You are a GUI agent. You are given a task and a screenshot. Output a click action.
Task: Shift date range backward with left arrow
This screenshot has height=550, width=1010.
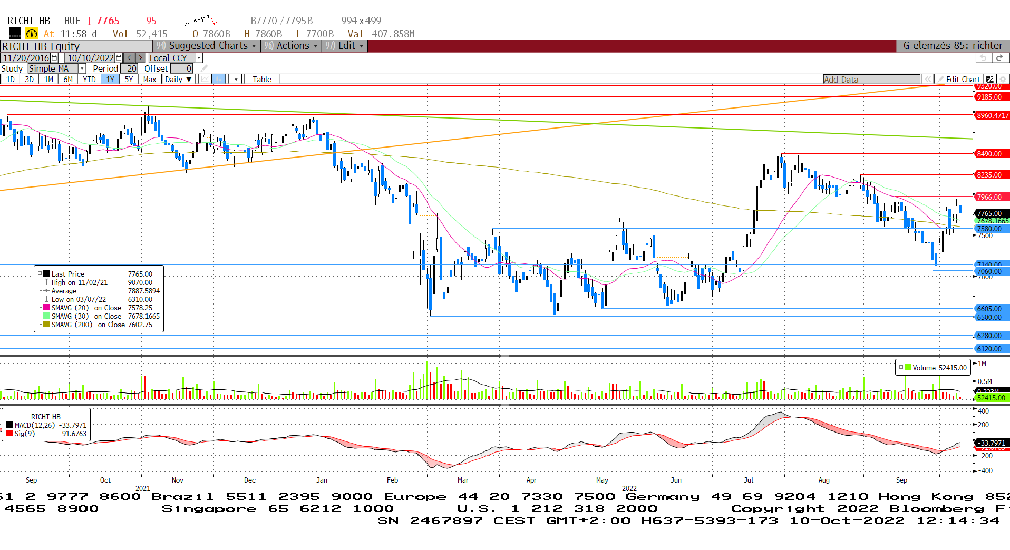(x=129, y=58)
